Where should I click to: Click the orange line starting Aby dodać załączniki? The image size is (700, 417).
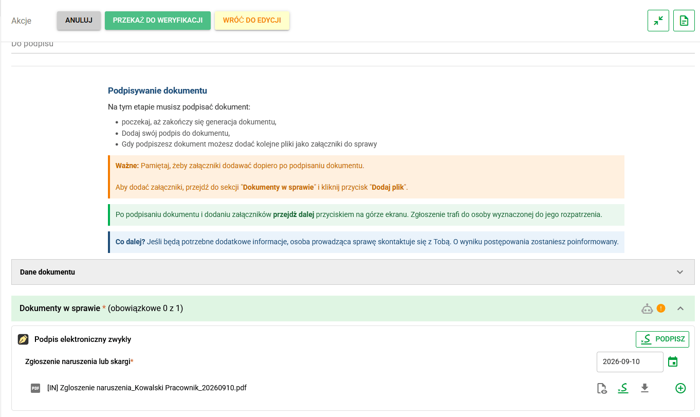click(x=262, y=187)
